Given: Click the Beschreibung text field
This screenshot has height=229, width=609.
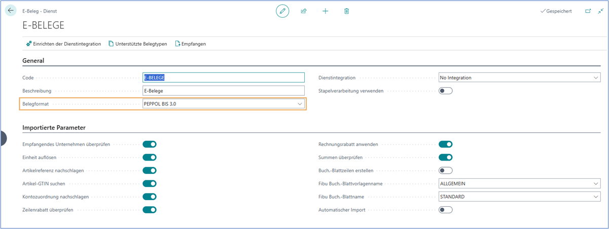Looking at the screenshot, I should [x=224, y=91].
